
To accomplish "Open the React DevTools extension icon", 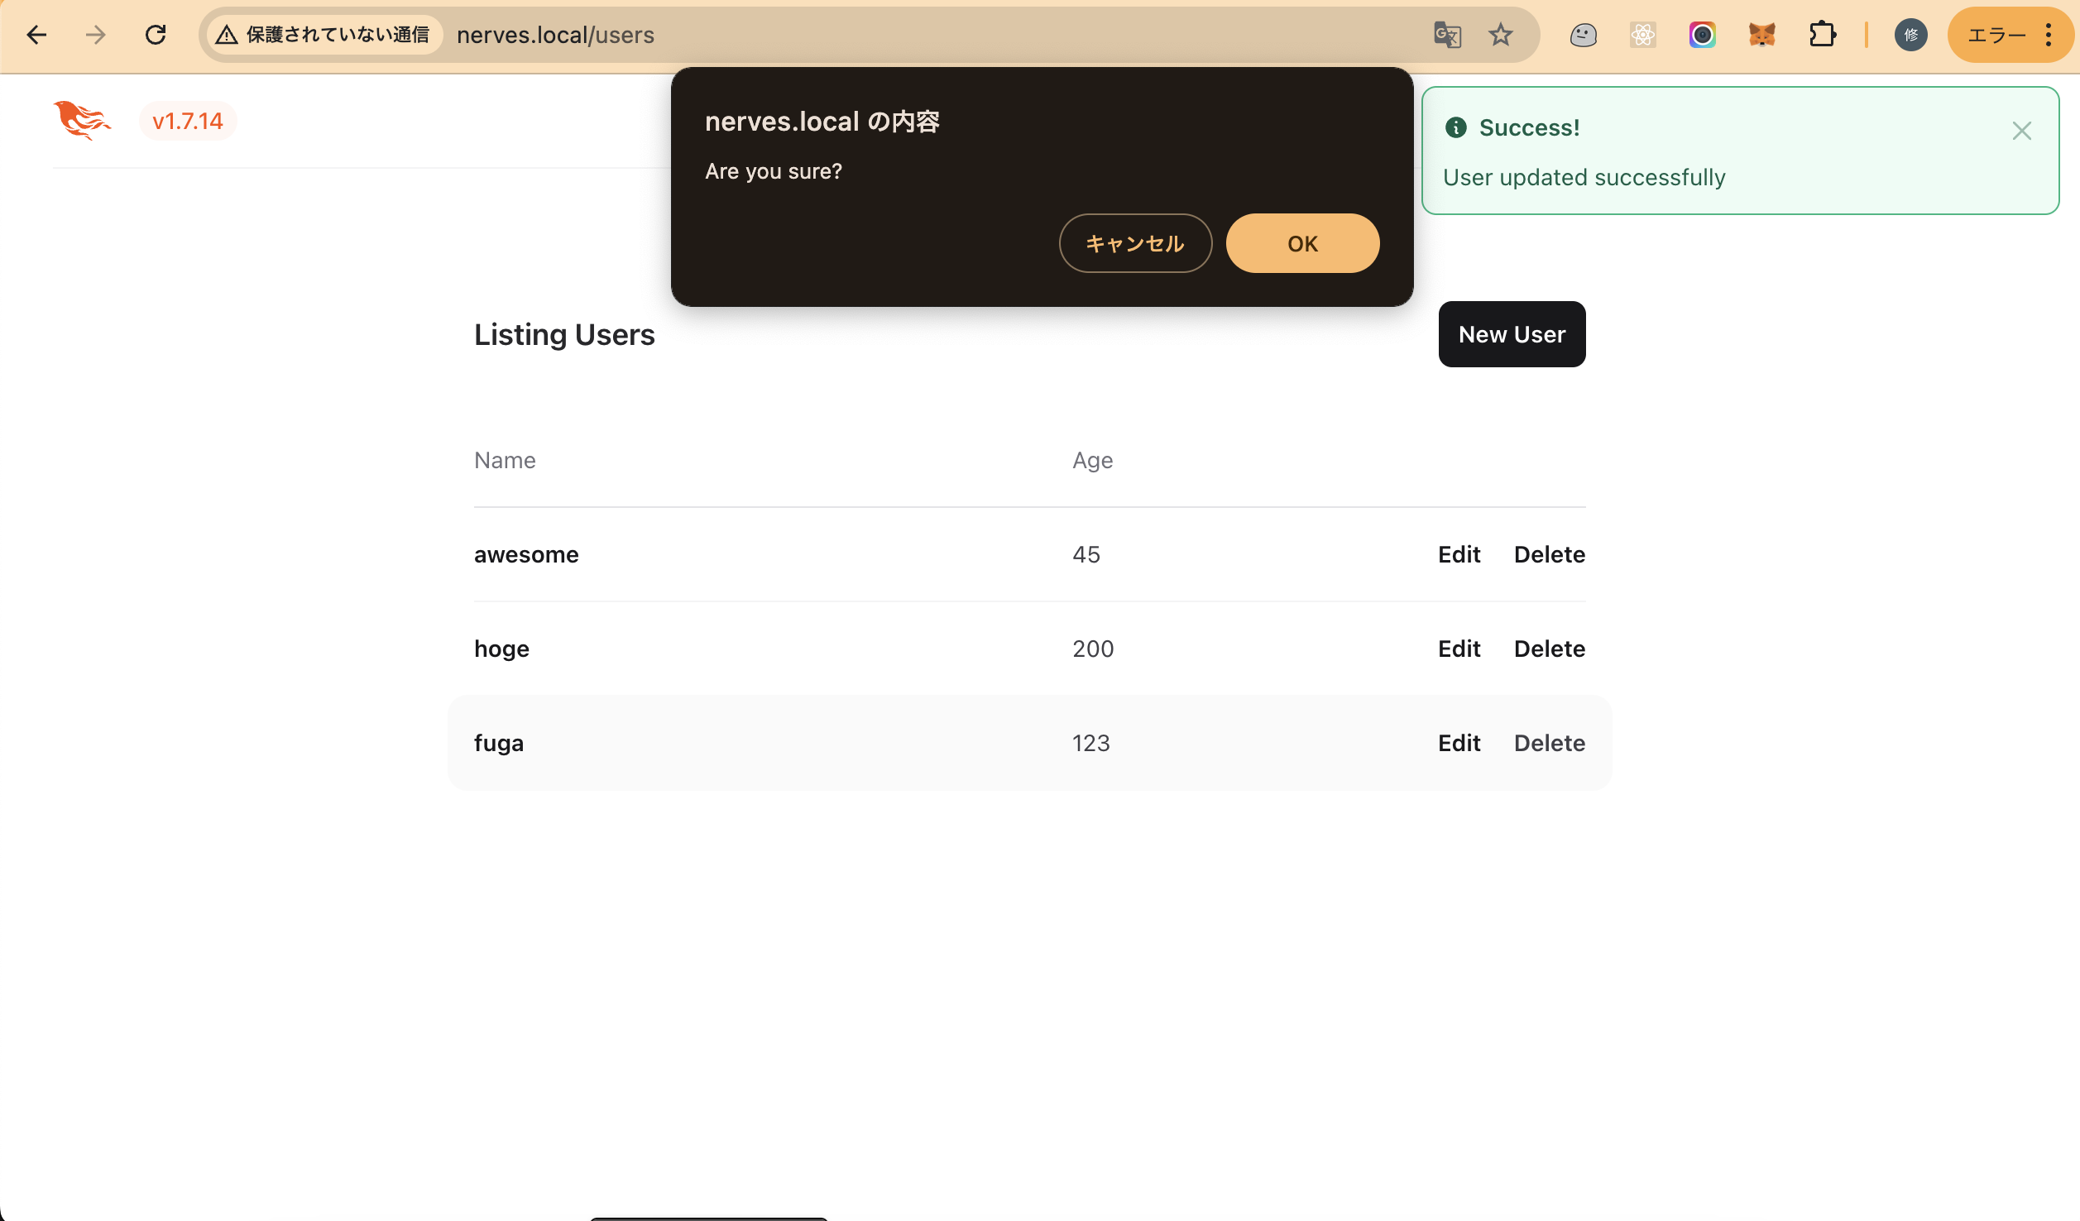I will 1642,35.
